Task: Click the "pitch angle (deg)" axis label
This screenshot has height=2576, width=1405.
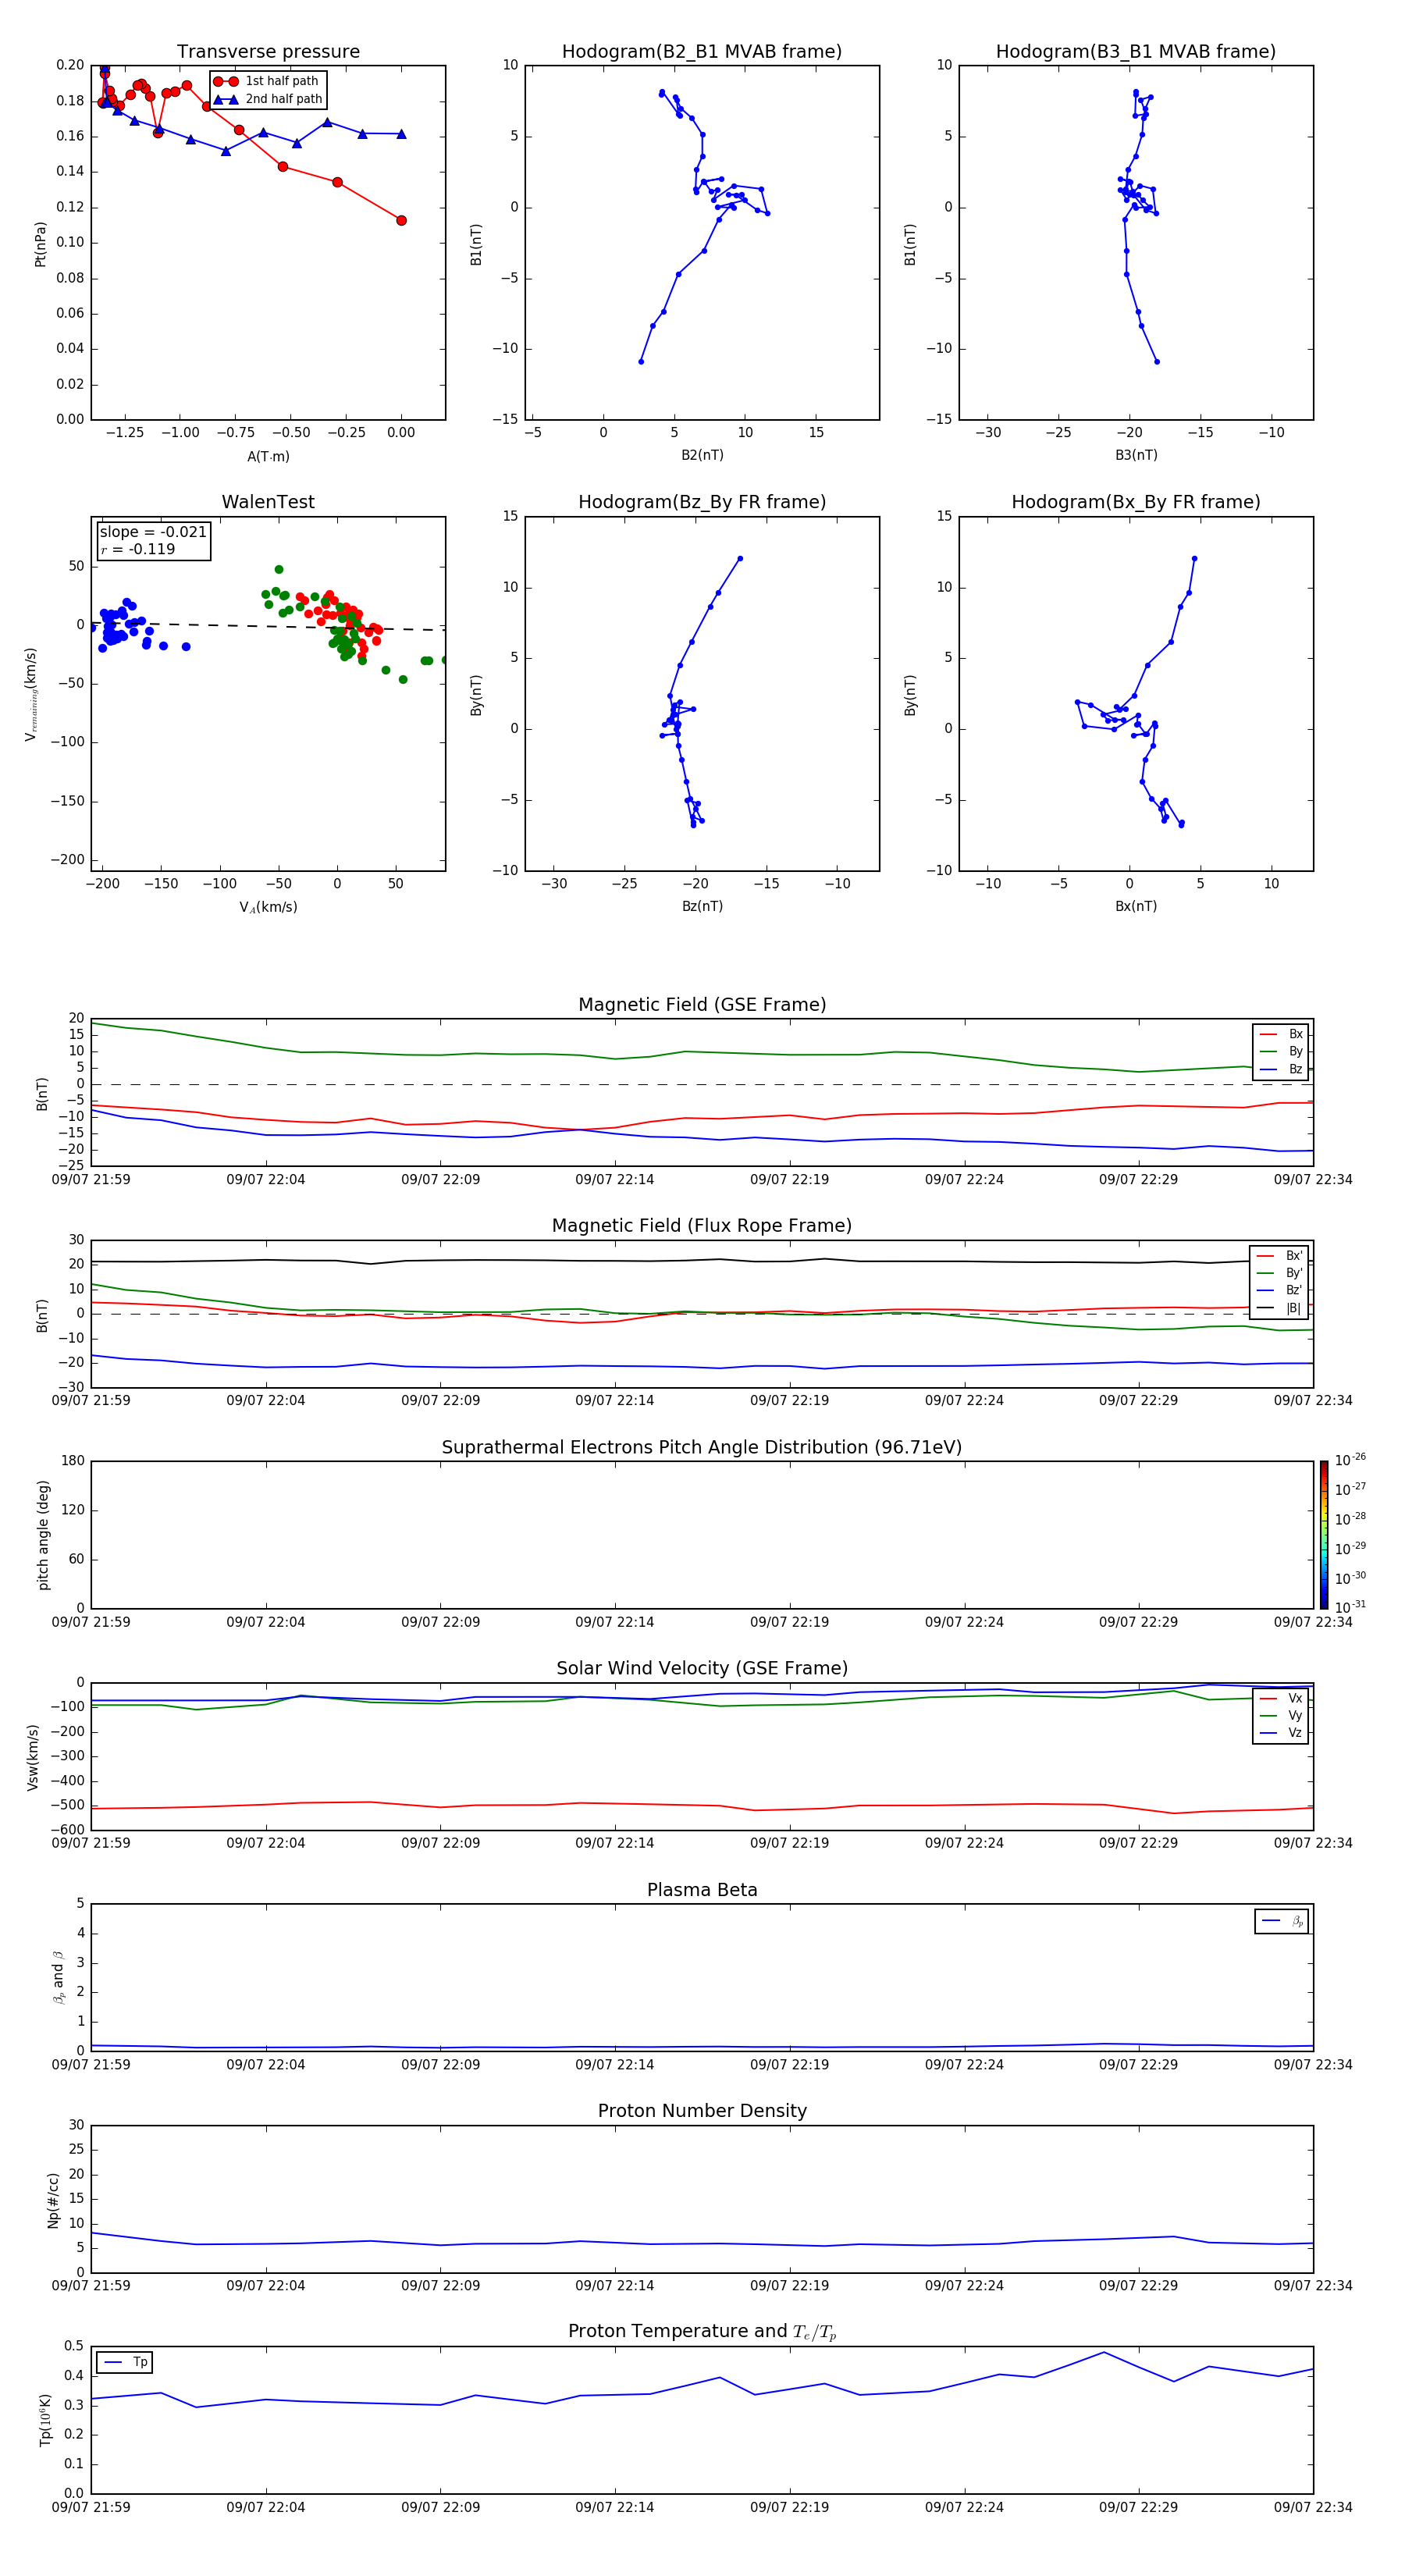Action: pyautogui.click(x=43, y=1535)
